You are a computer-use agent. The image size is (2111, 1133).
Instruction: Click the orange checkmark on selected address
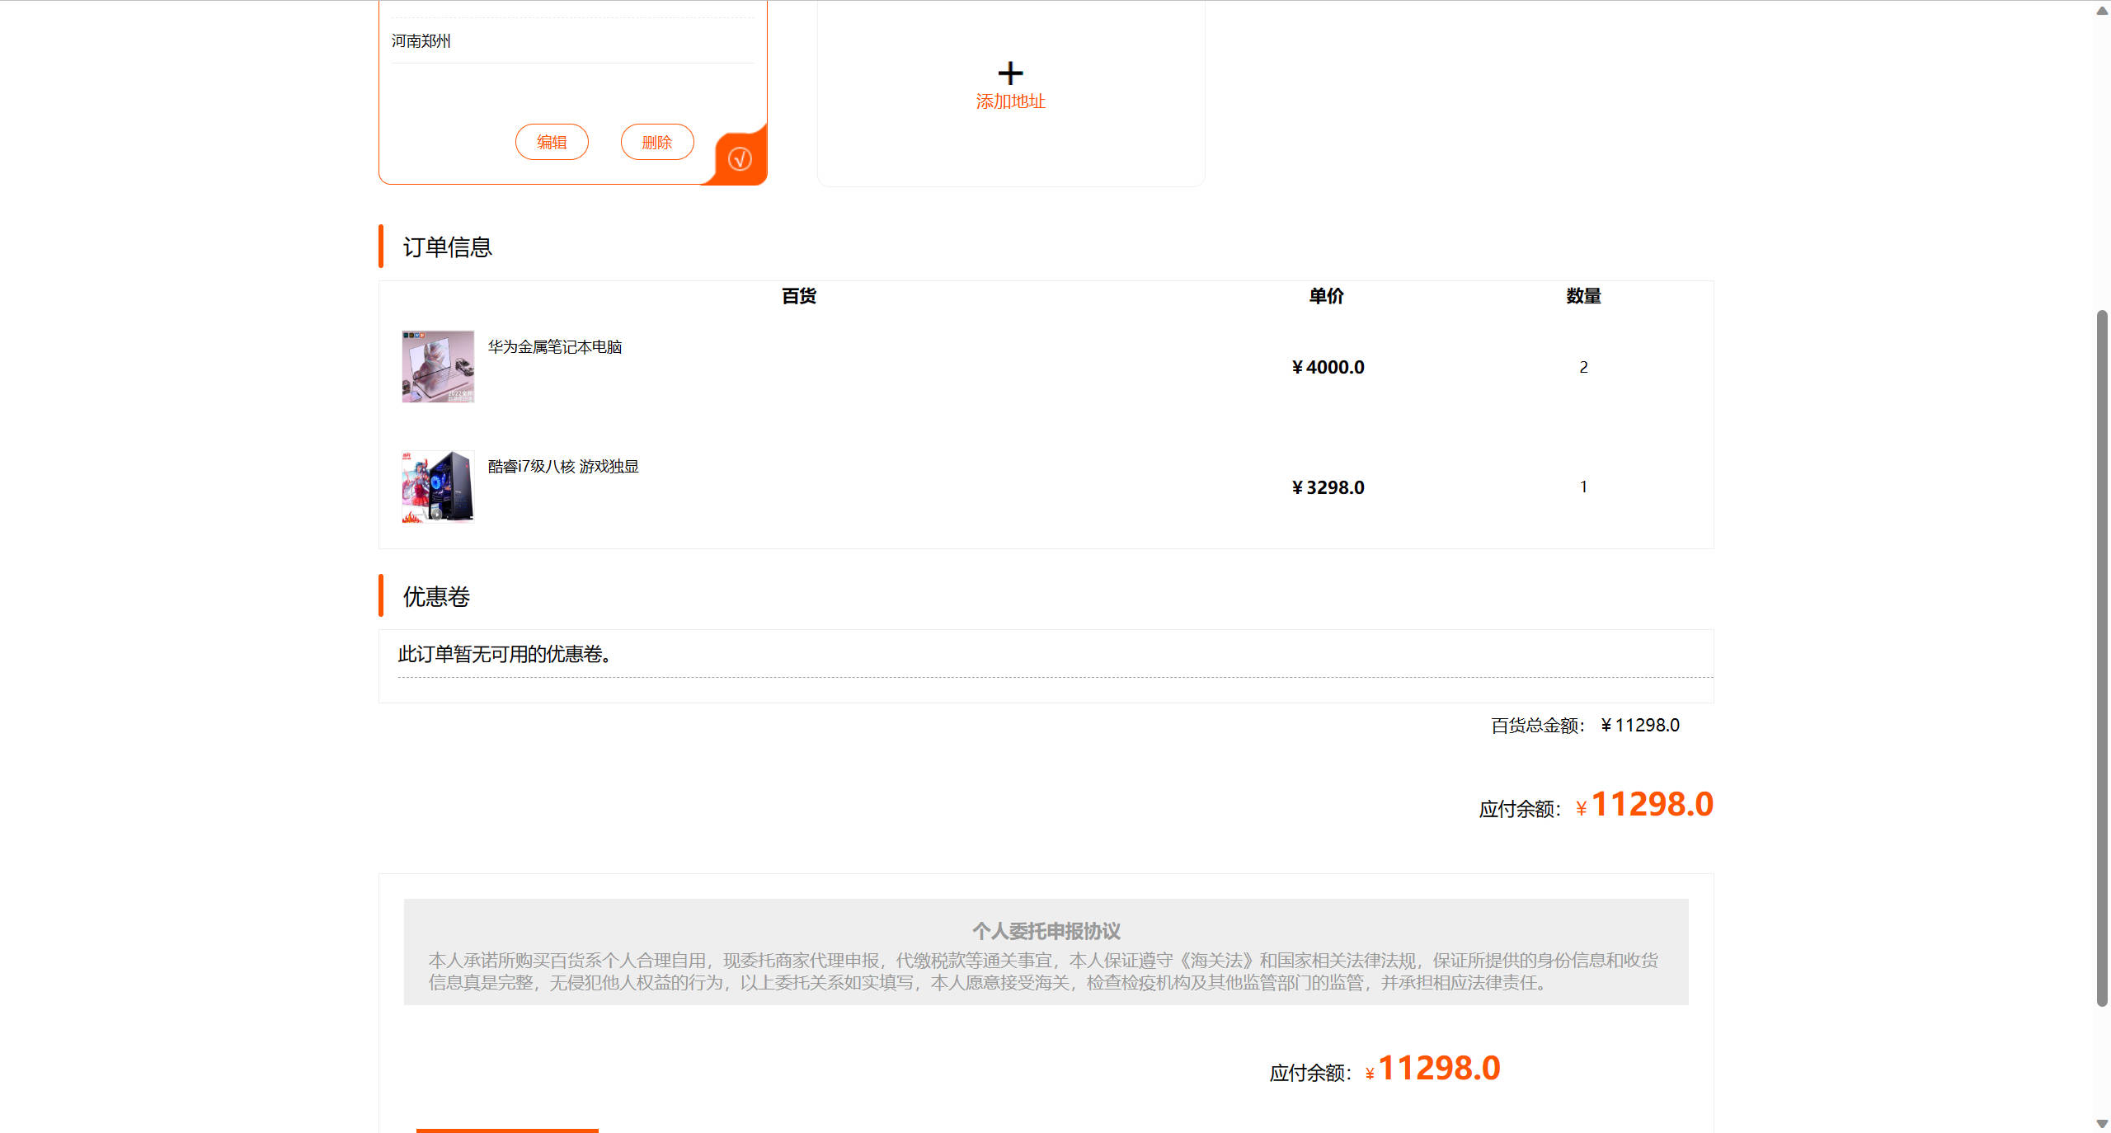(740, 158)
